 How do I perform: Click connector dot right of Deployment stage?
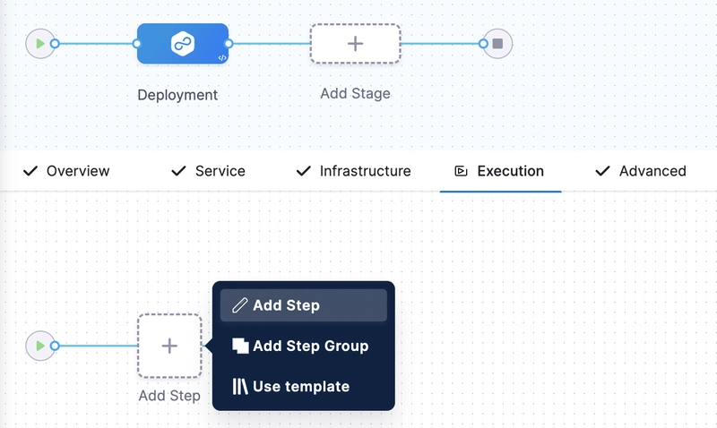(229, 43)
